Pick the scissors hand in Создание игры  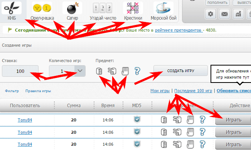pyautogui.click(x=112, y=71)
